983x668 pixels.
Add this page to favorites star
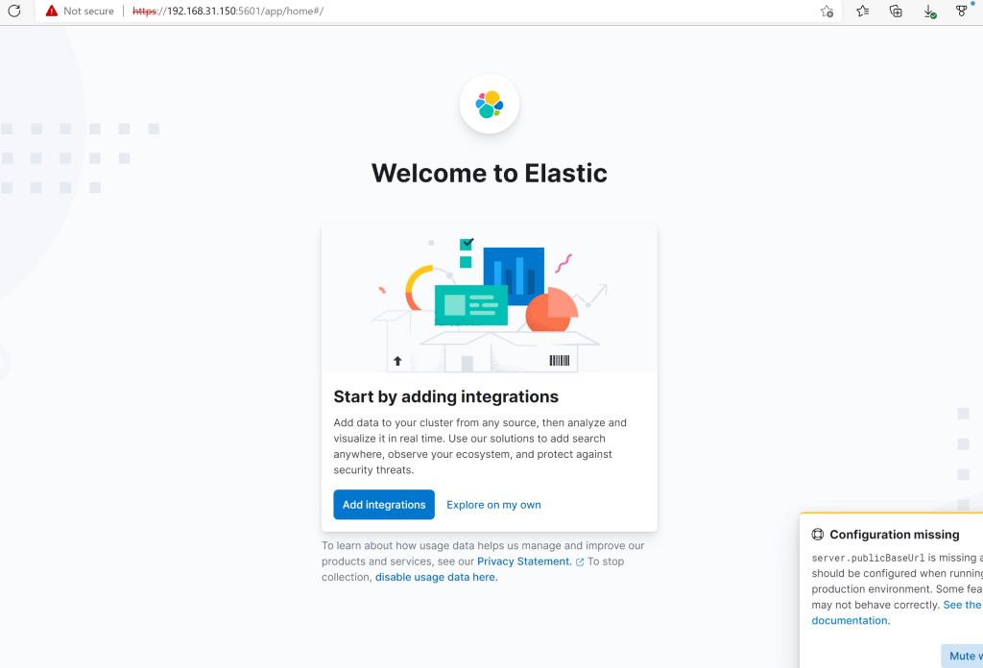click(827, 12)
